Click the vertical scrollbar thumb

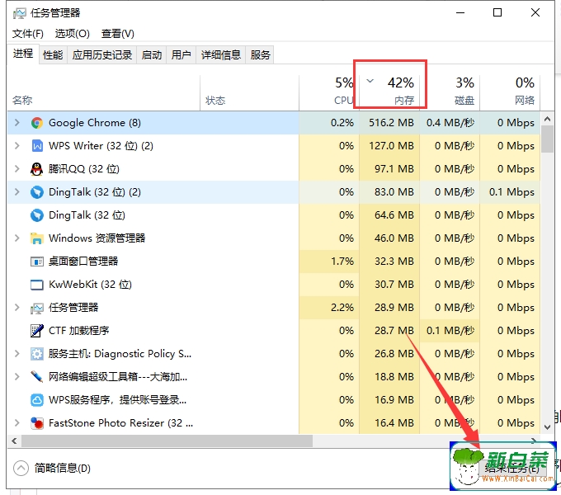click(x=547, y=139)
